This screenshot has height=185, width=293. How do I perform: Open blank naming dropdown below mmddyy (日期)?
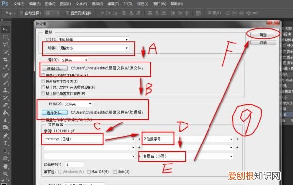coord(90,147)
